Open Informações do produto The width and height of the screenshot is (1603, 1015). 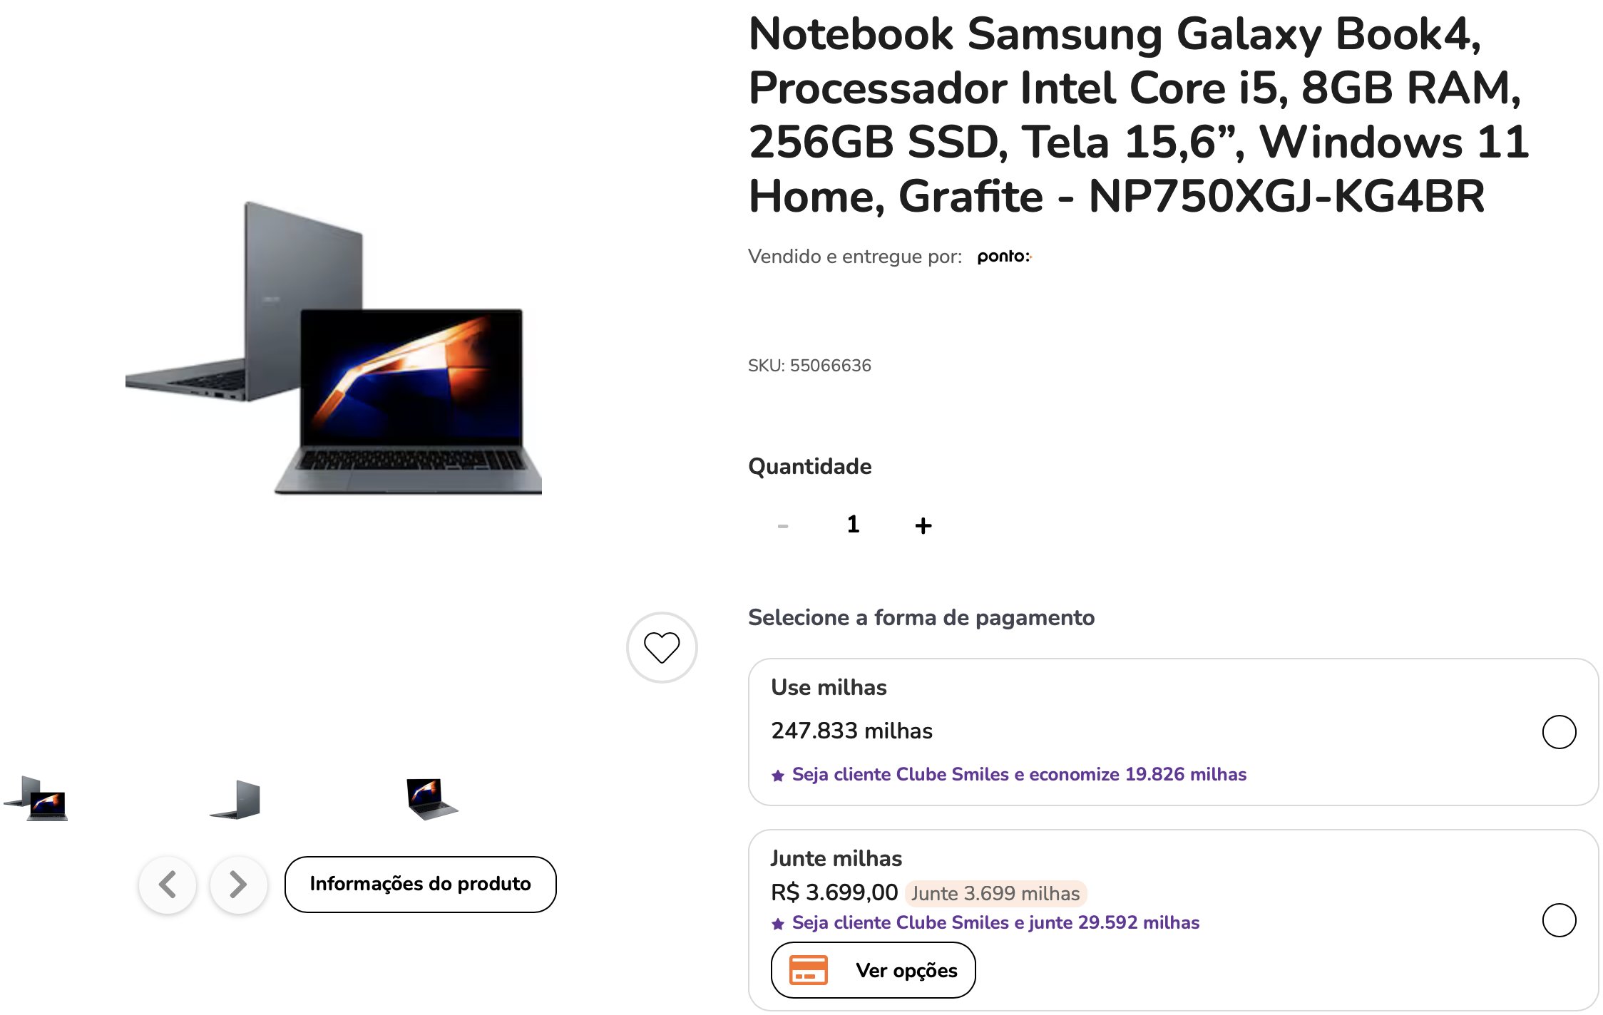(420, 884)
